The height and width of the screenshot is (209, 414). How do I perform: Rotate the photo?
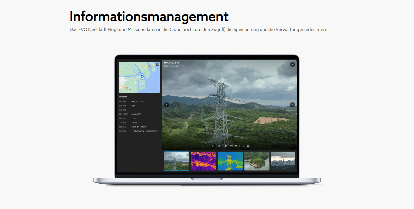tap(226, 146)
